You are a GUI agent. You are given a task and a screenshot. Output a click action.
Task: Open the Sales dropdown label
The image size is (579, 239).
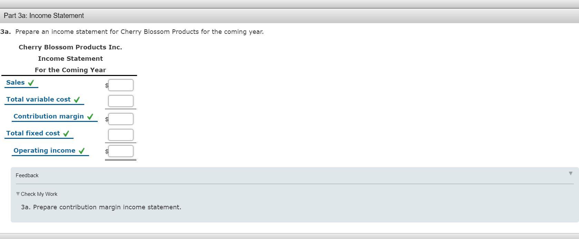(x=15, y=82)
